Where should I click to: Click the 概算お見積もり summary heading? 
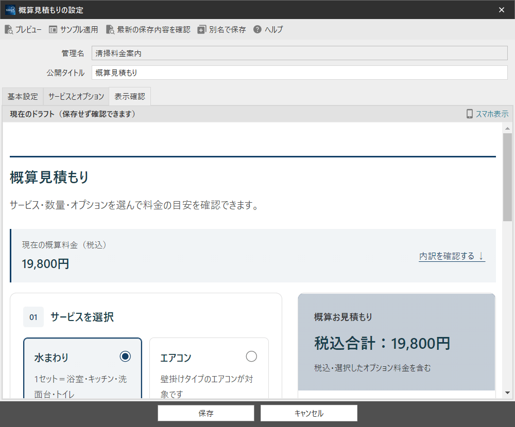coord(343,317)
